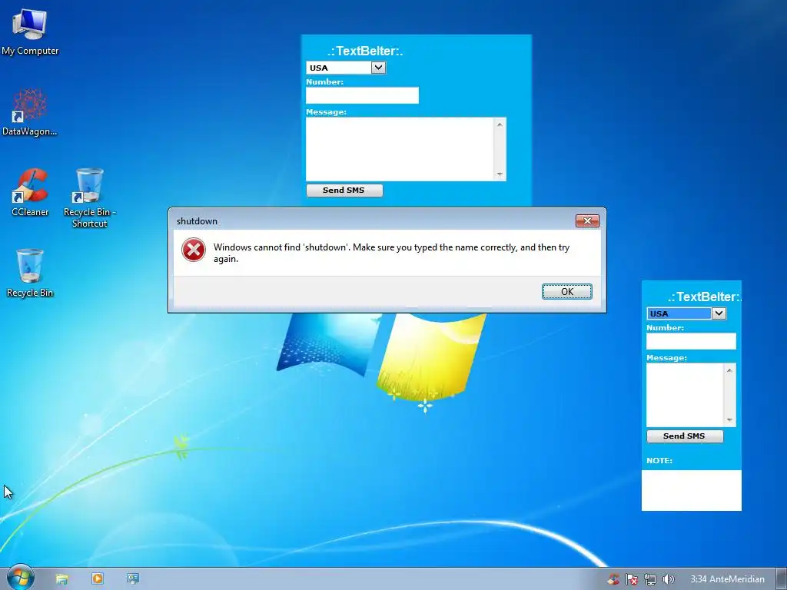
Task: Click Message box in right TextBelter gadget
Action: pos(685,395)
